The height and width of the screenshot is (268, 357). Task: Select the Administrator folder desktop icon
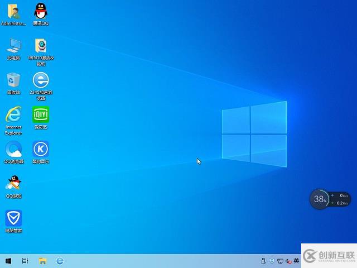click(x=13, y=14)
